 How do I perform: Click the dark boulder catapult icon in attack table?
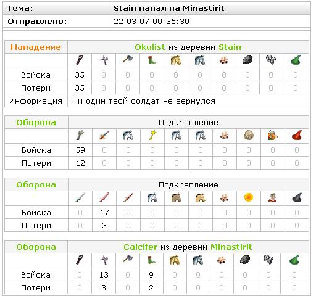247,60
